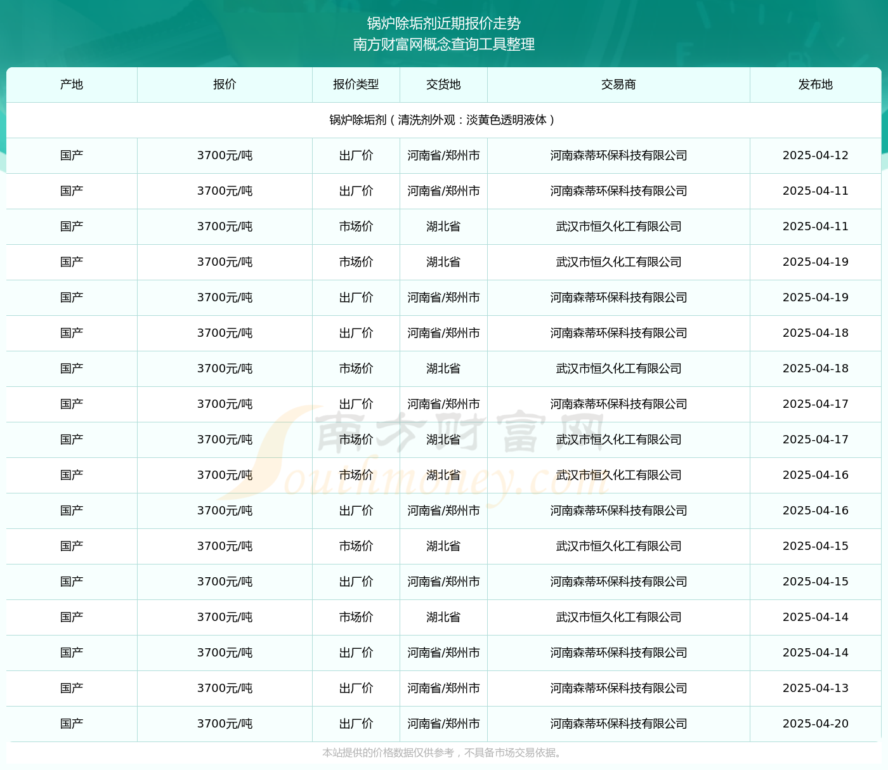Click the title 锅炉除垢剂近期报价走势
This screenshot has width=888, height=770.
click(x=444, y=23)
